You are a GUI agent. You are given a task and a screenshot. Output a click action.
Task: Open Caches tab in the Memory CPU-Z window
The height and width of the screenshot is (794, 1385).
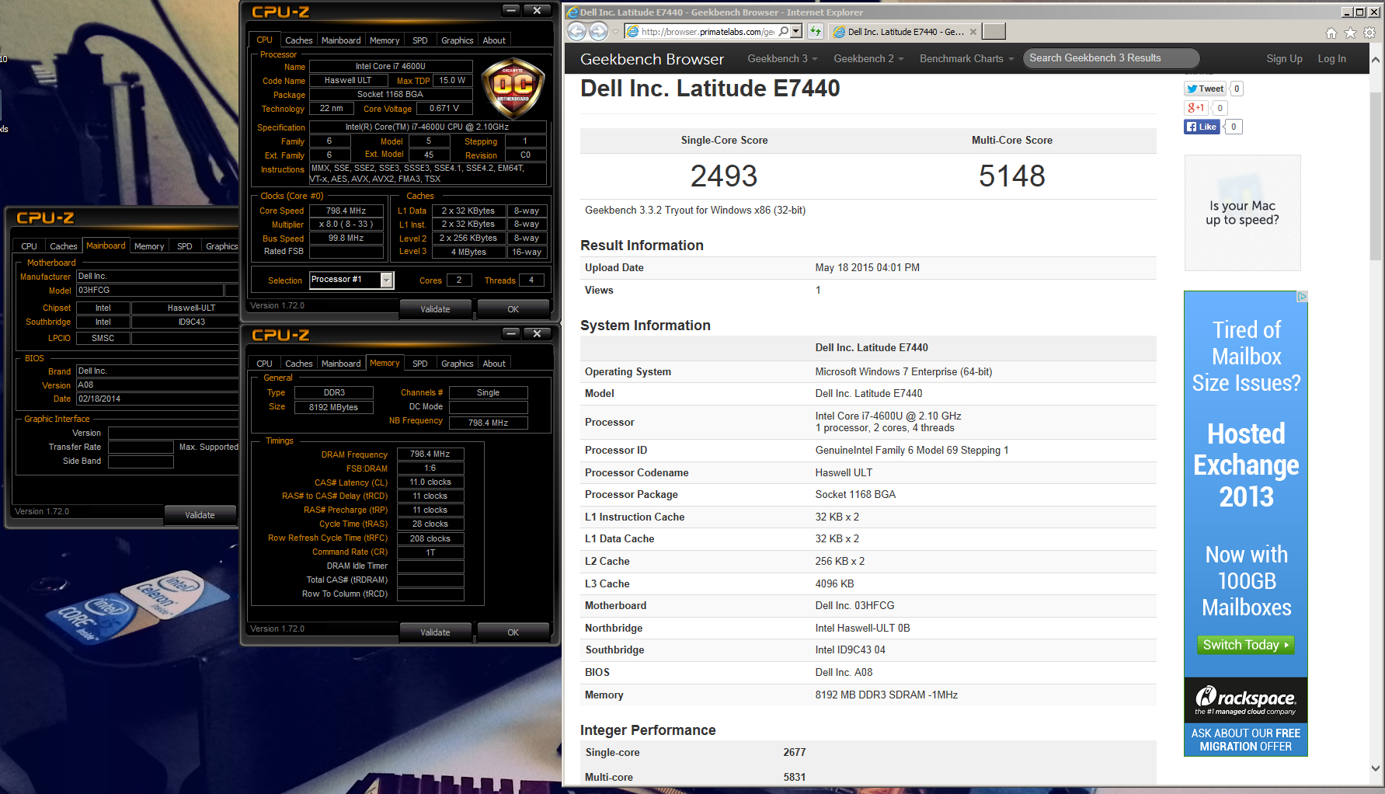click(x=298, y=364)
